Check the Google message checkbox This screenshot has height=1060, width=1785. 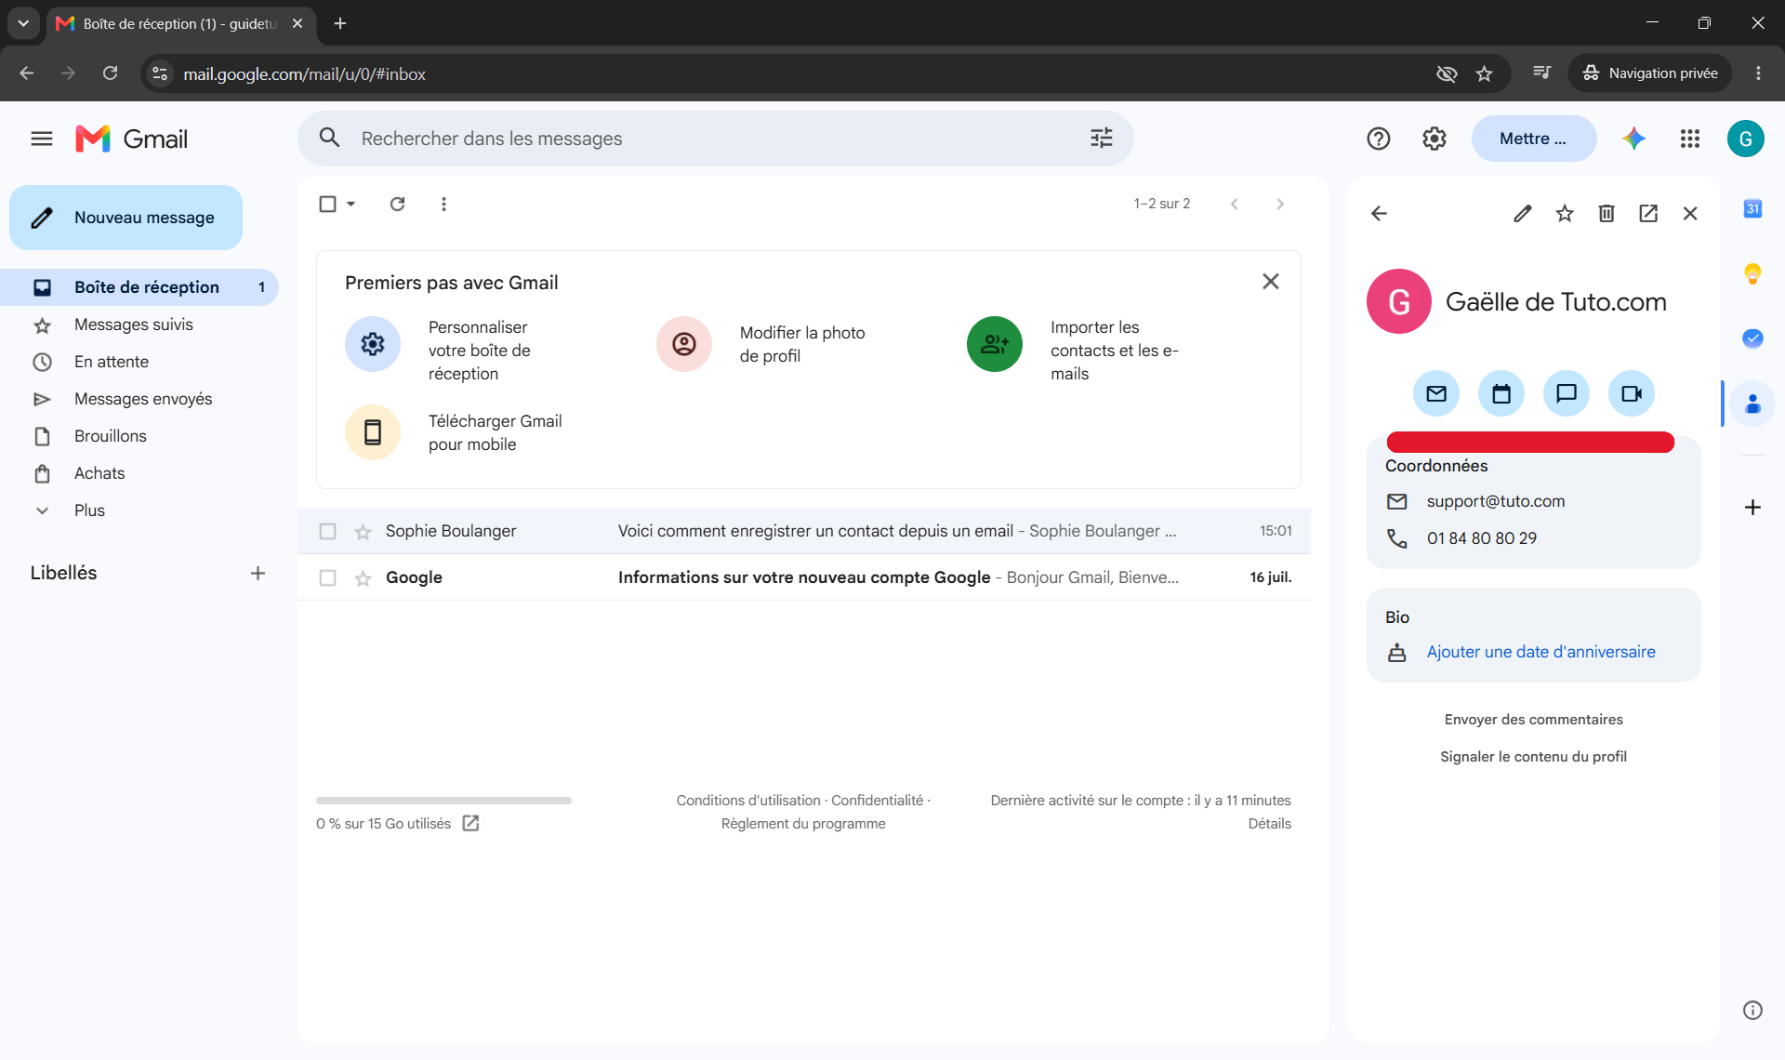(327, 577)
